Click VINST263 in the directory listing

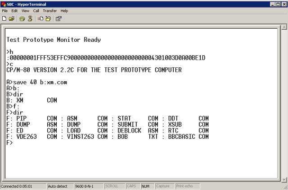81,137
